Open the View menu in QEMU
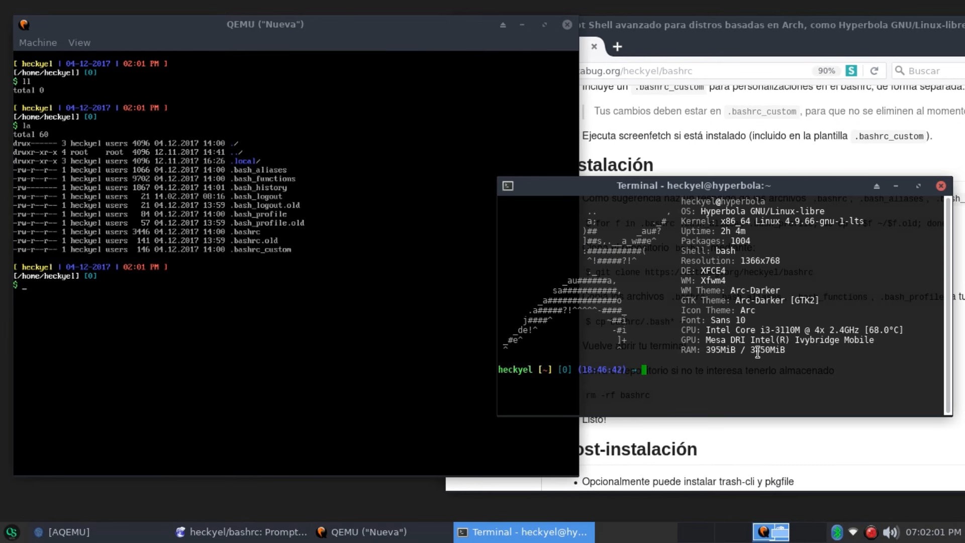 pyautogui.click(x=79, y=43)
